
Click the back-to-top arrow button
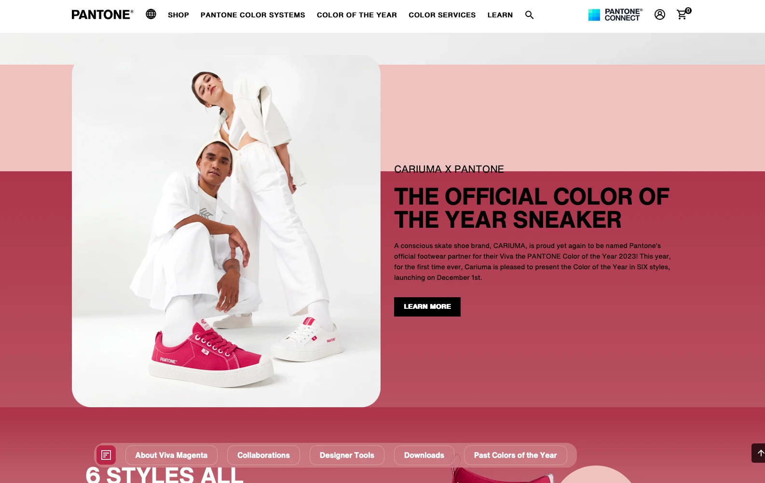point(759,453)
